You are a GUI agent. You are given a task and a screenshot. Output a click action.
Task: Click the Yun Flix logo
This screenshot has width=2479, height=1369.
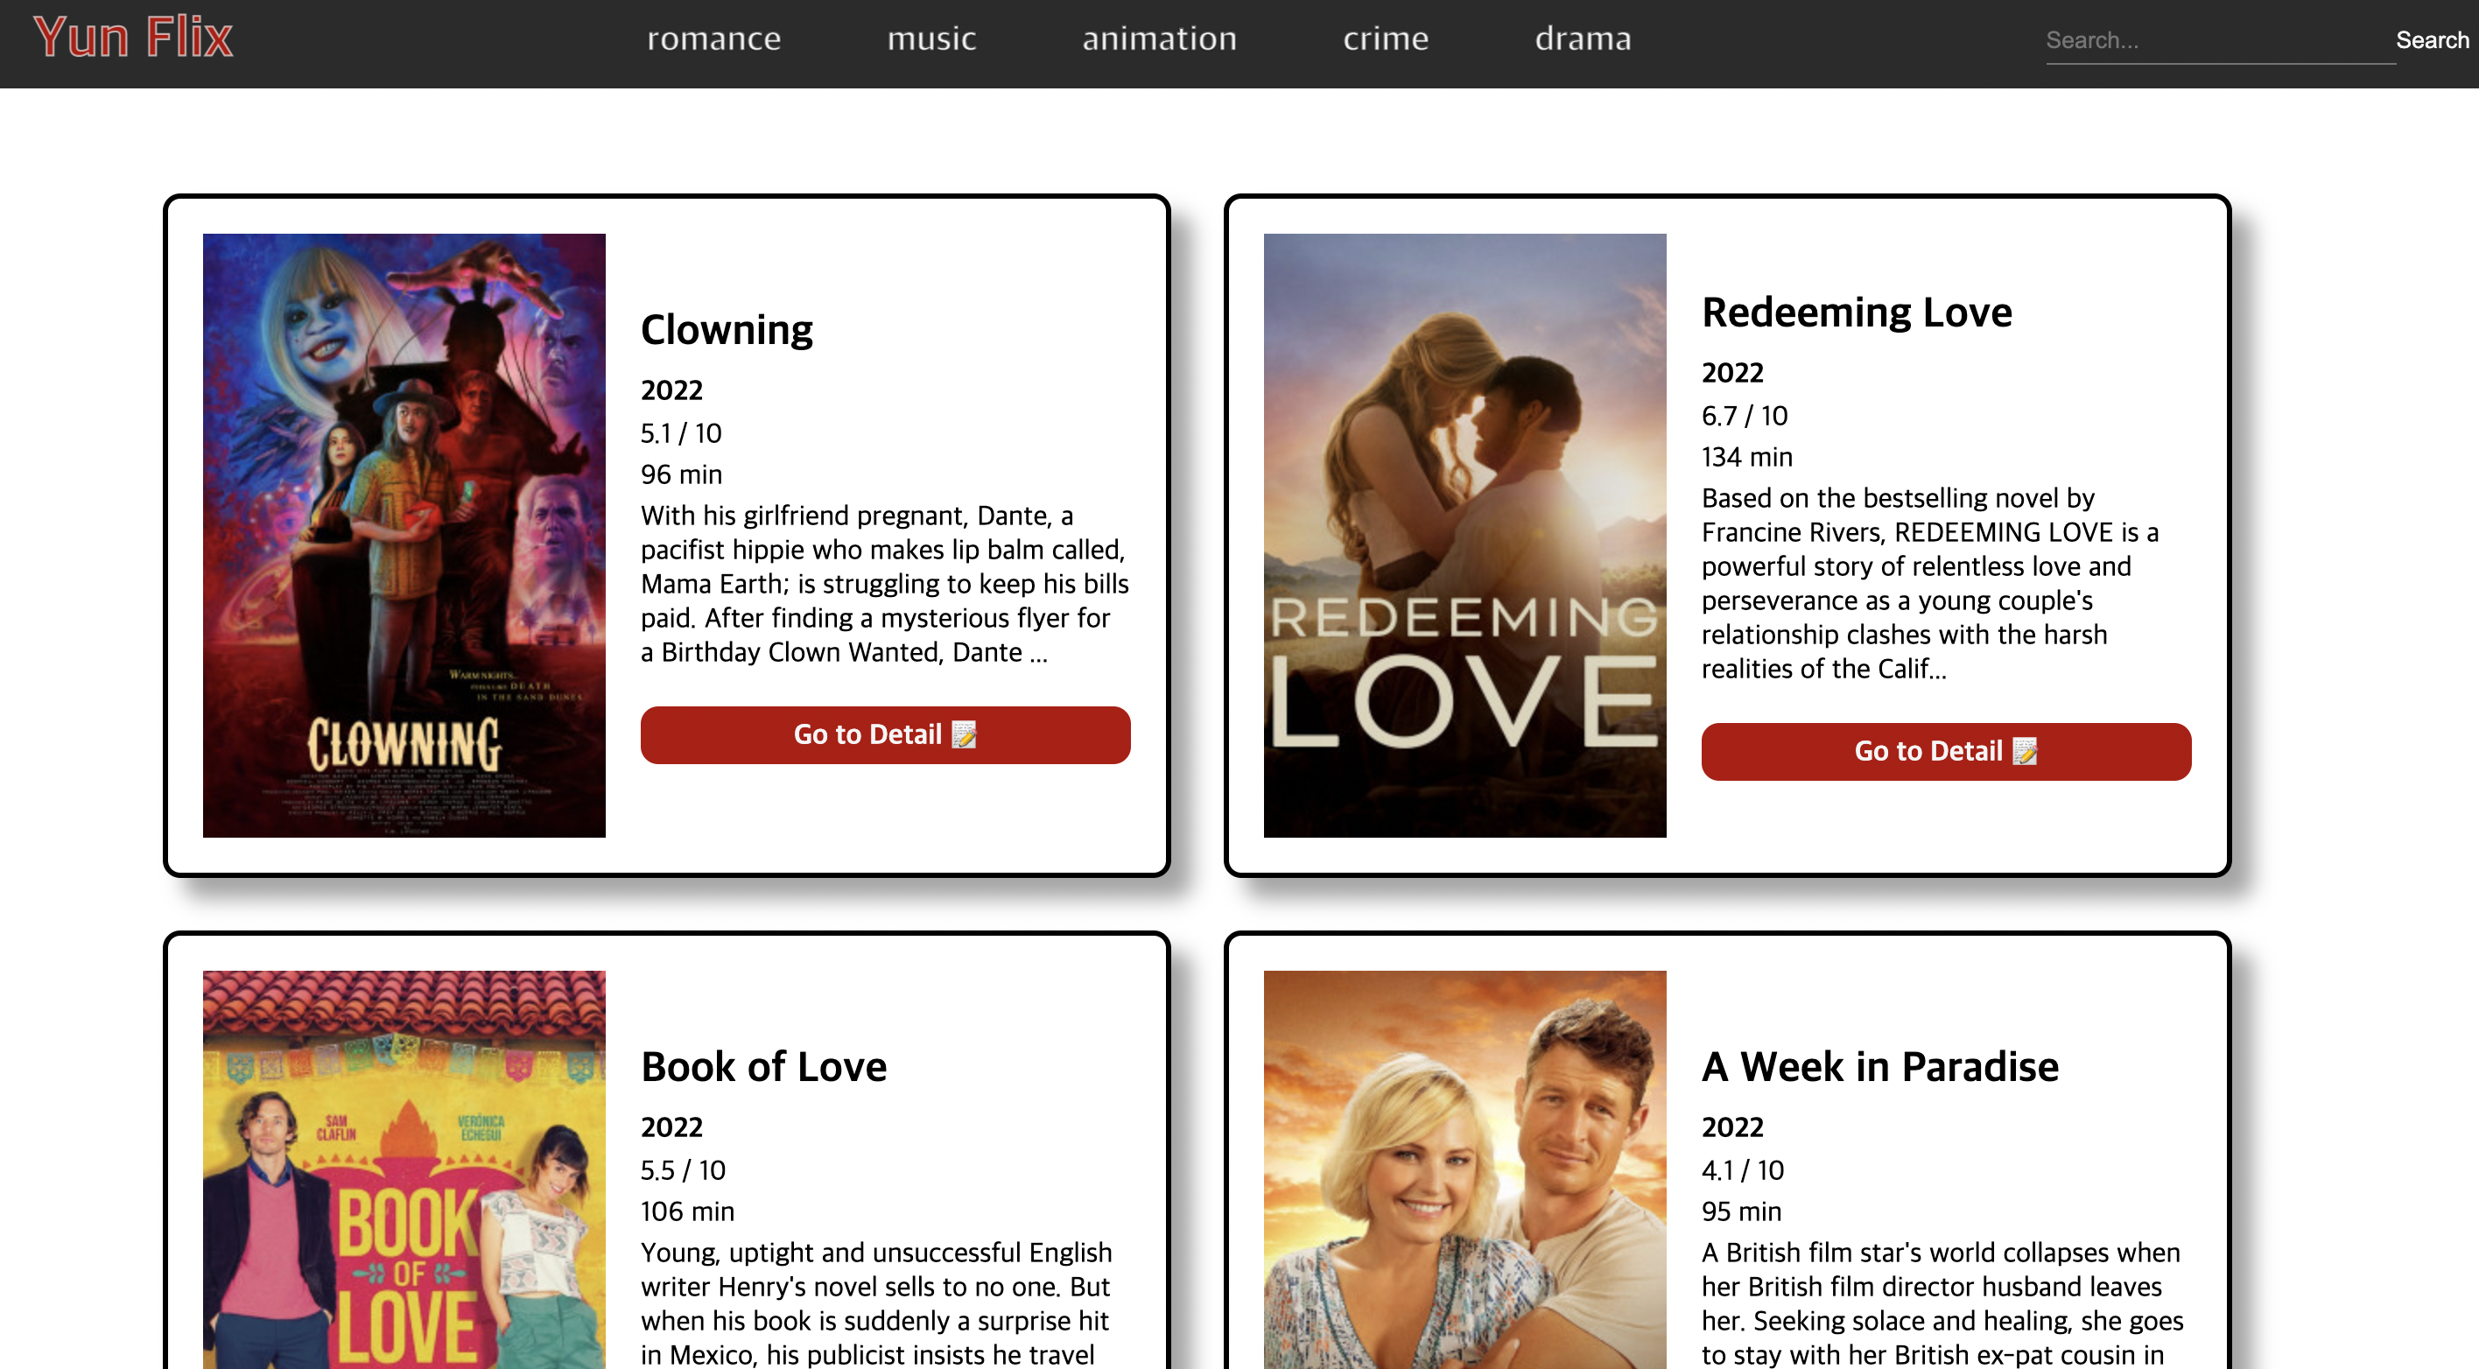[133, 39]
